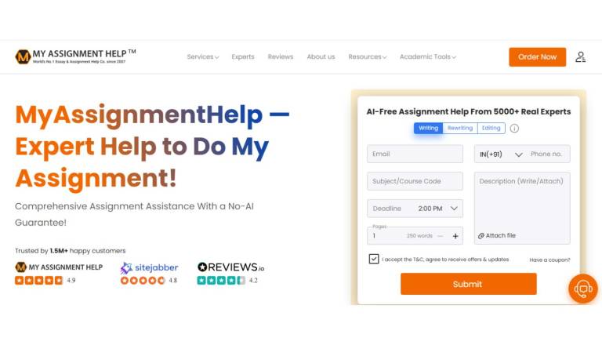Click the Order Now button
This screenshot has width=602, height=345.
(537, 57)
